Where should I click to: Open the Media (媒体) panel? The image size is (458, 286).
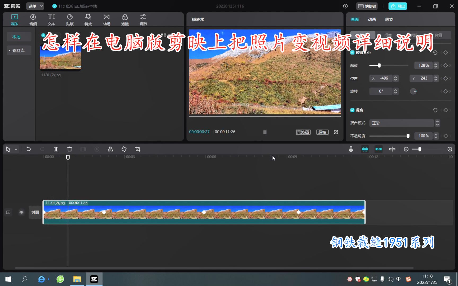coord(14,20)
